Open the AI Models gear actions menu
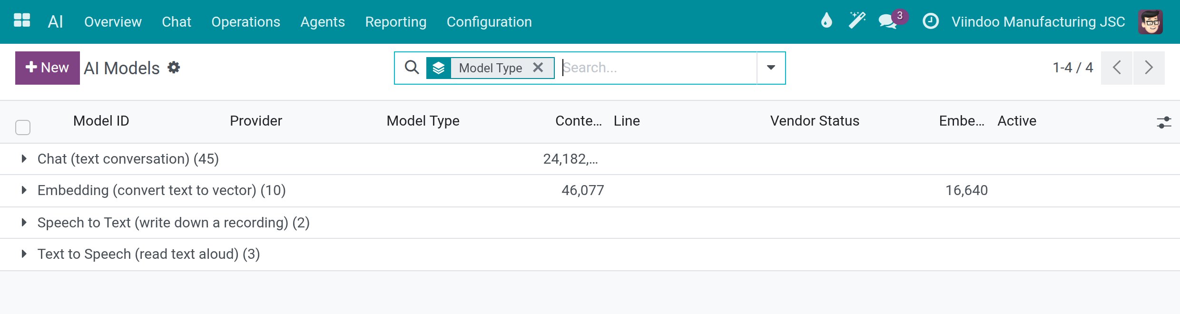The width and height of the screenshot is (1180, 314). tap(174, 68)
